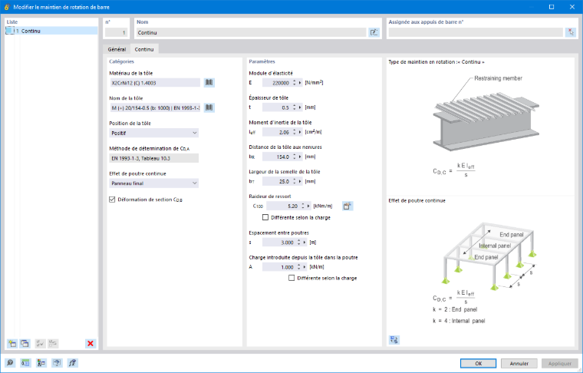Viewport: 583px width, 373px height.
Task: Click the Matériau de la tôle field X2CrNi12
Action: [155, 83]
